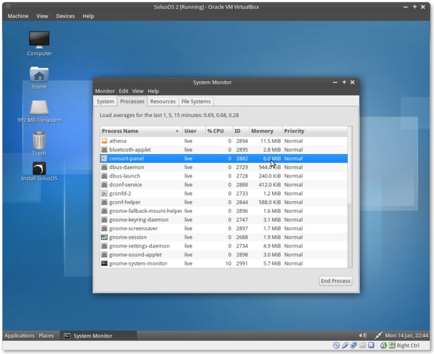Select the gnome-fallback-mount-helper process row
Viewport: 434px width, 354px height.
click(224, 211)
